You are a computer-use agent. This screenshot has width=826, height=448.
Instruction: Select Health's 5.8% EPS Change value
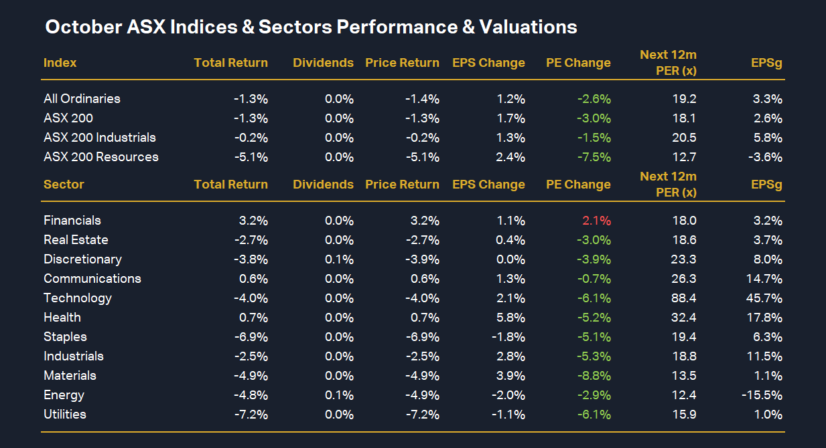(x=512, y=318)
